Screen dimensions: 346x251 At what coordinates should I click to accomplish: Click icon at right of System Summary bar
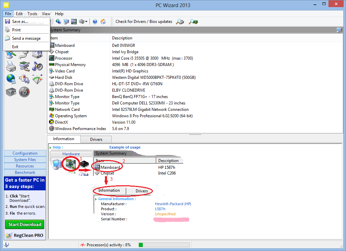339,30
